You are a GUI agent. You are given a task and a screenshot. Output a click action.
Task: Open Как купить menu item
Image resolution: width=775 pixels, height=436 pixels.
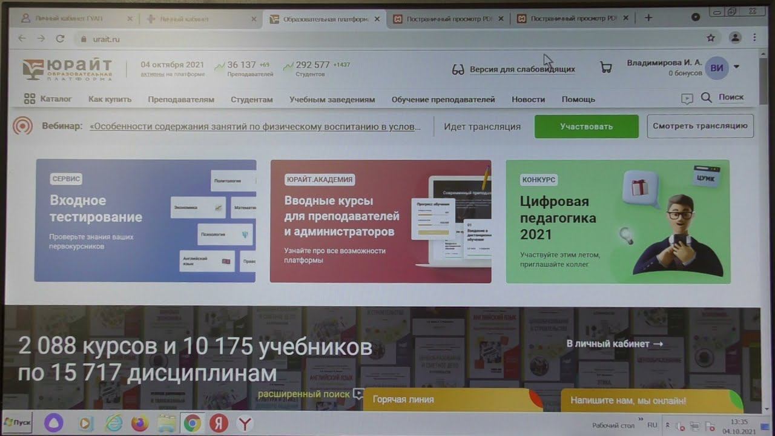[110, 99]
